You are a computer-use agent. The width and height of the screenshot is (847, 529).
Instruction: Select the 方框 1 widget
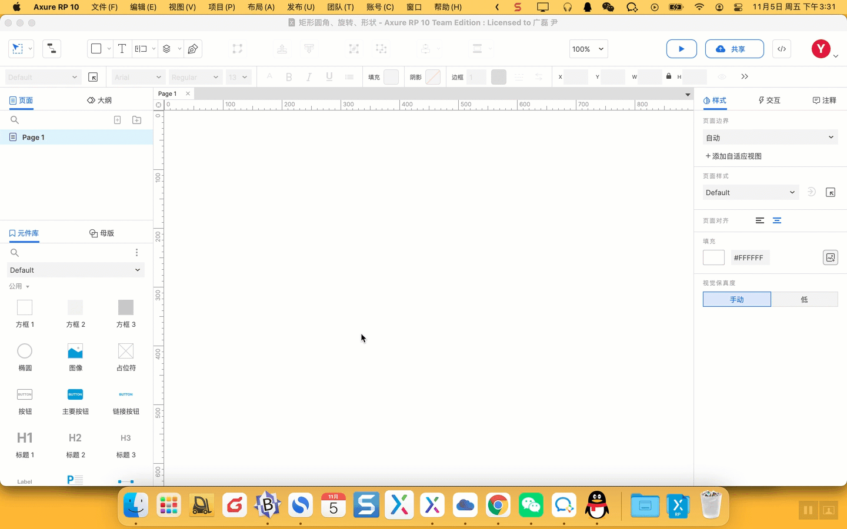[25, 314]
